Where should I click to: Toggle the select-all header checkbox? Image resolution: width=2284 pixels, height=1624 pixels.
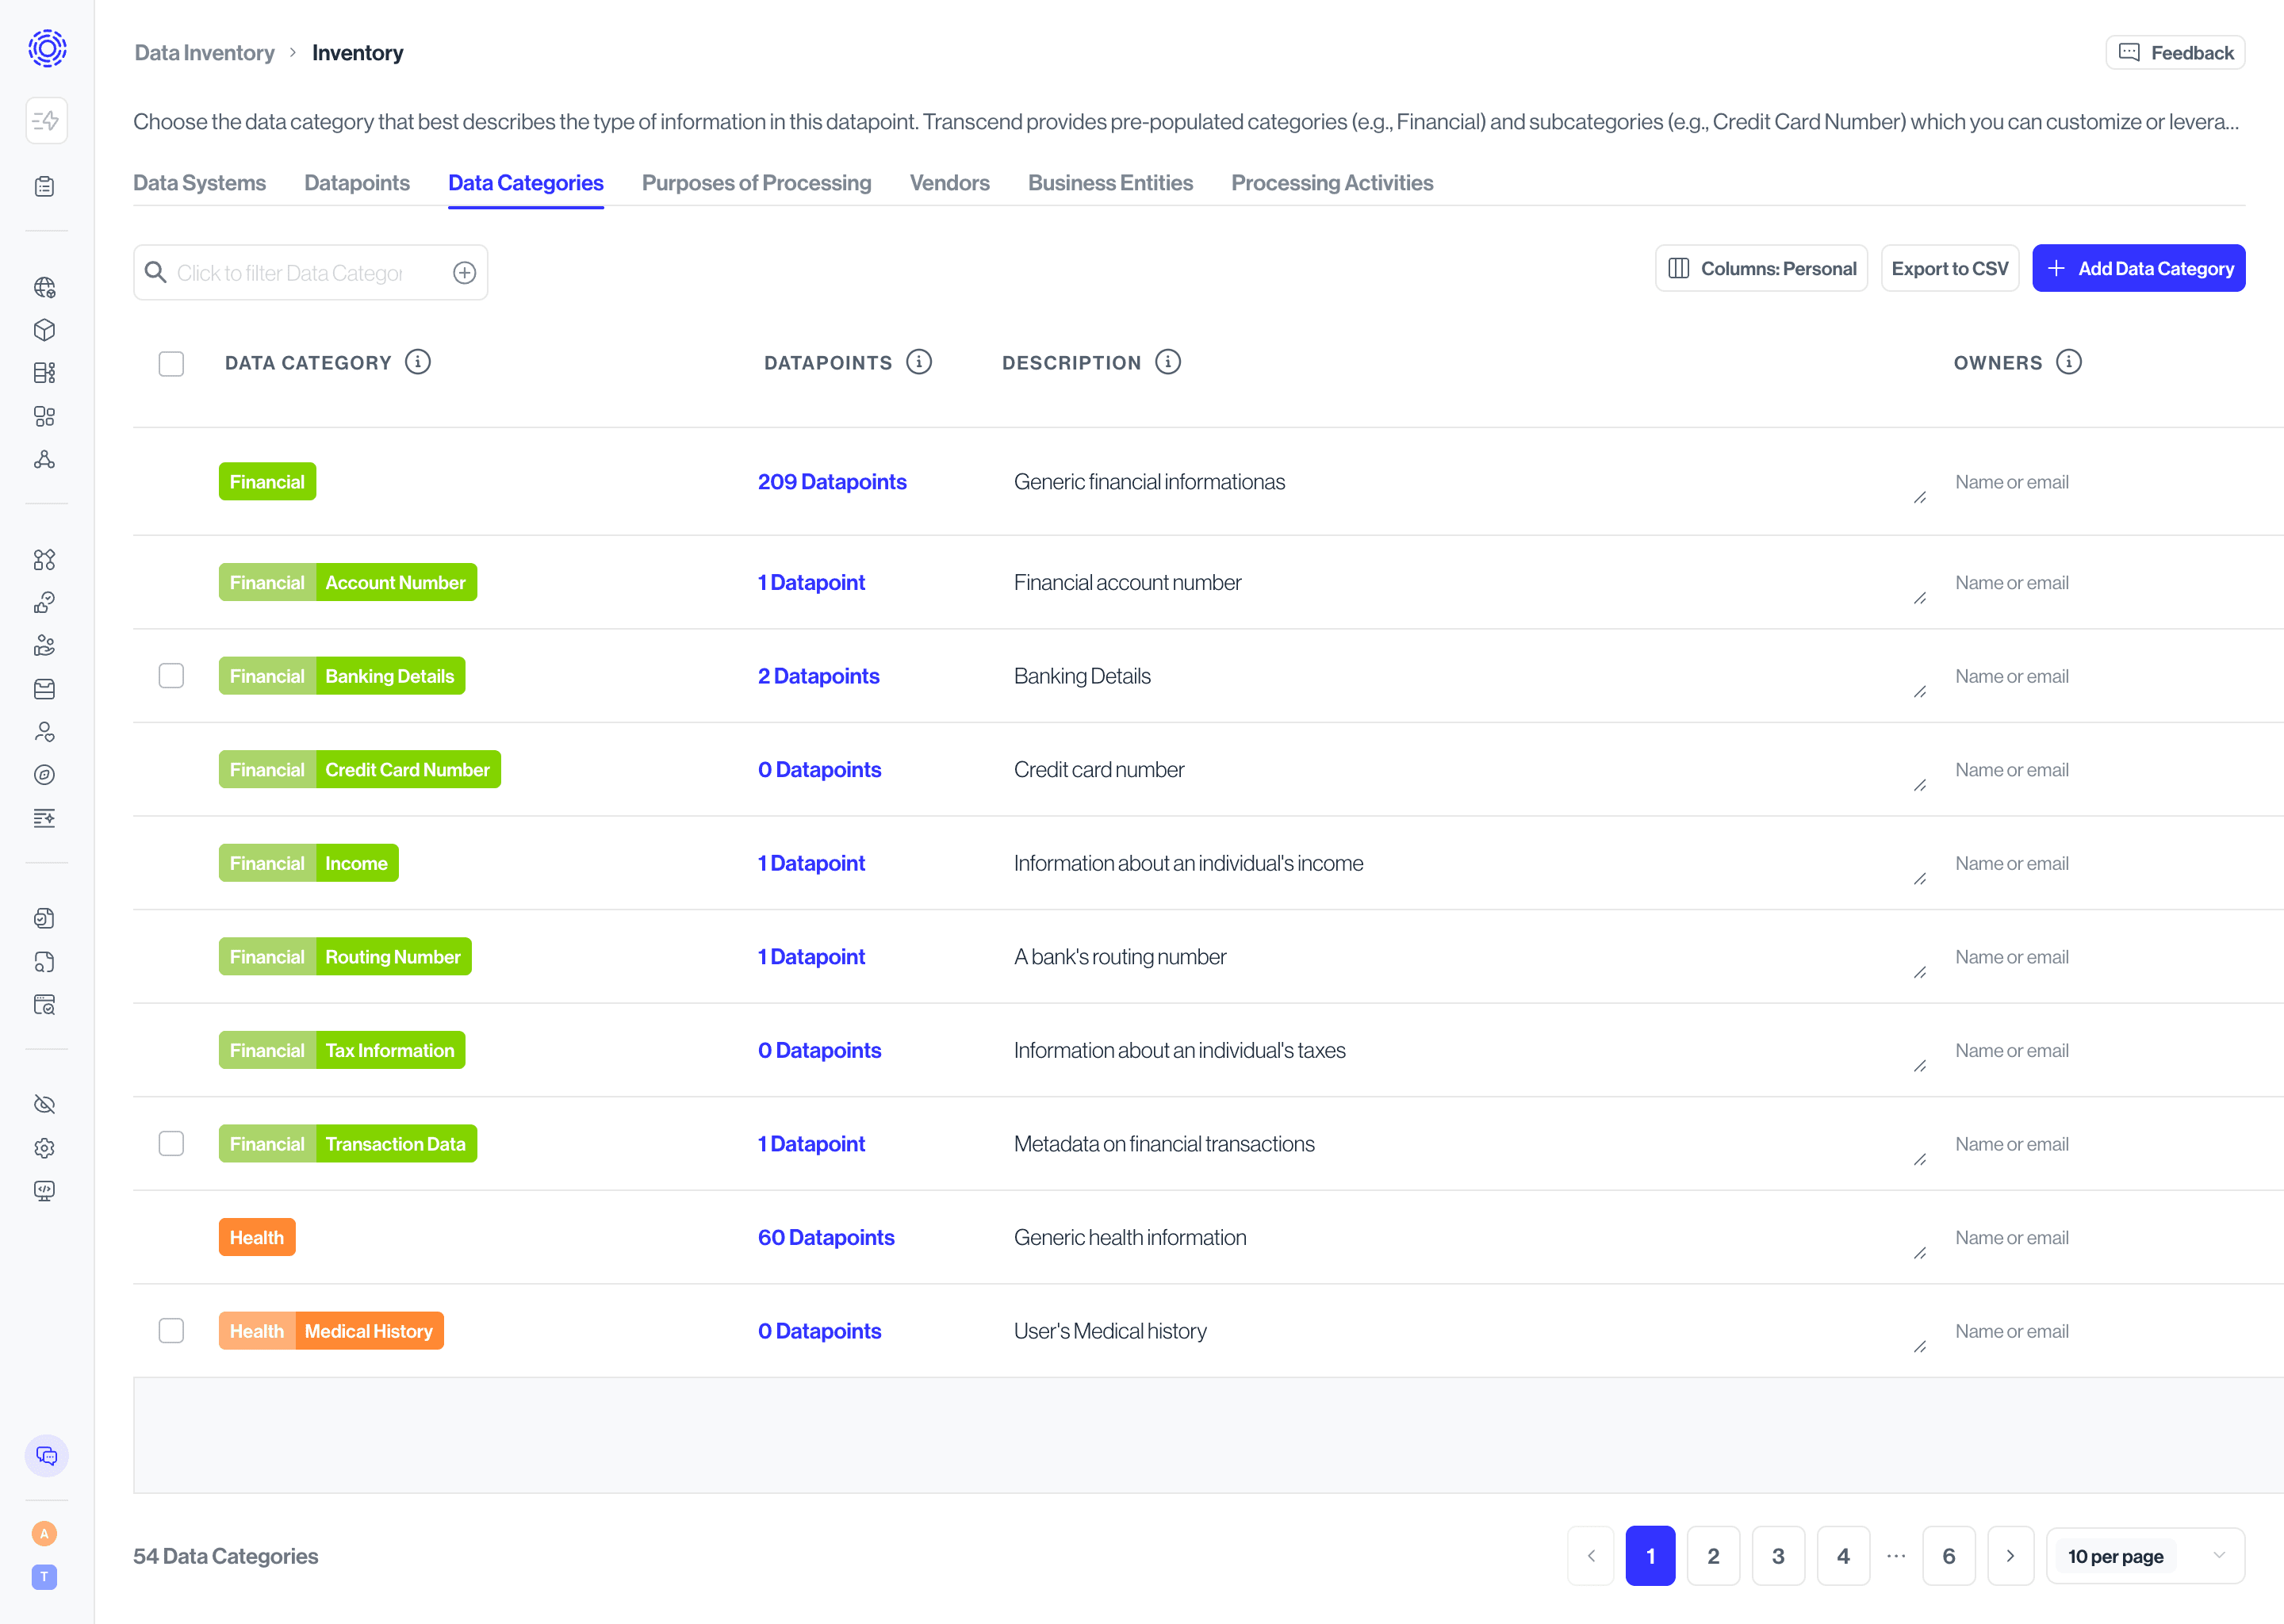(x=171, y=363)
